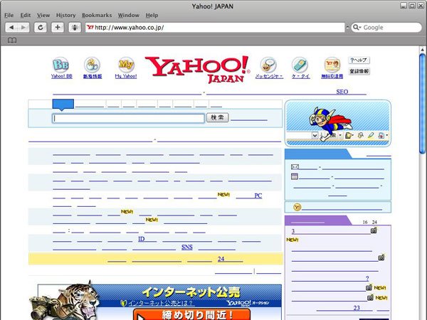
Task: Reload the Yahoo! JAPAN page
Action: click(41, 28)
